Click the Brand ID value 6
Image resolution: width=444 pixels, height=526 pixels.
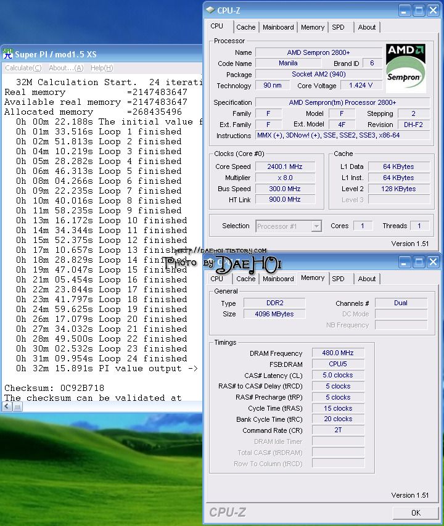coord(372,63)
